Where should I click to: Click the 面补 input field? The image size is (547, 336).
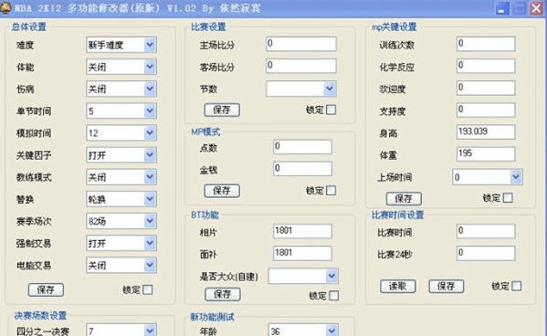pyautogui.click(x=302, y=253)
